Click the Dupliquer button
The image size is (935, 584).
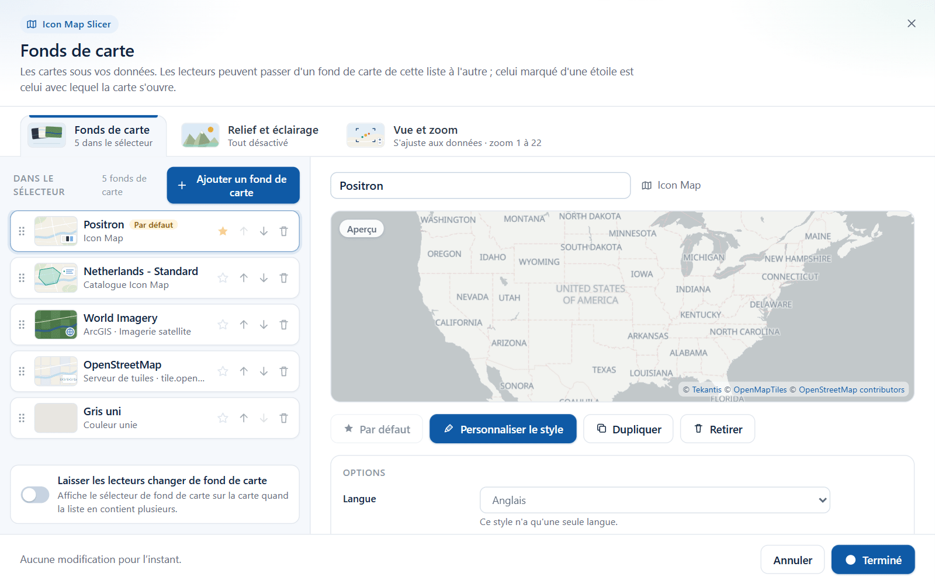[628, 429]
